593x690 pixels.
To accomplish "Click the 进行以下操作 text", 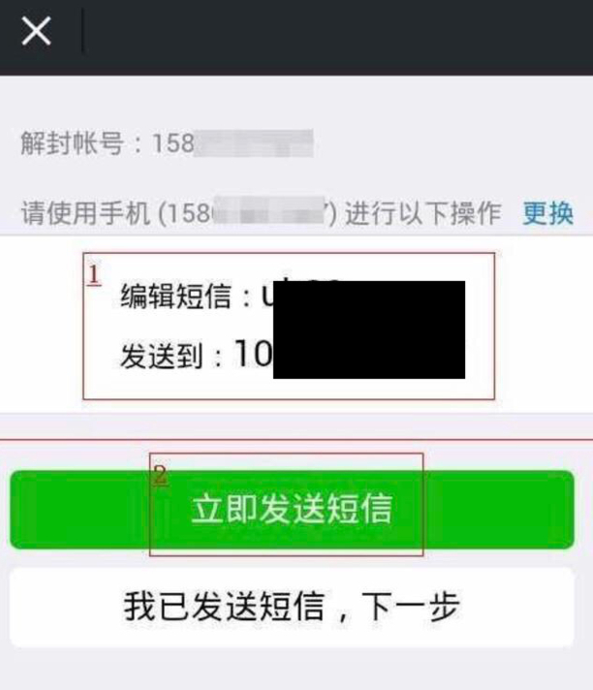I will [x=422, y=213].
